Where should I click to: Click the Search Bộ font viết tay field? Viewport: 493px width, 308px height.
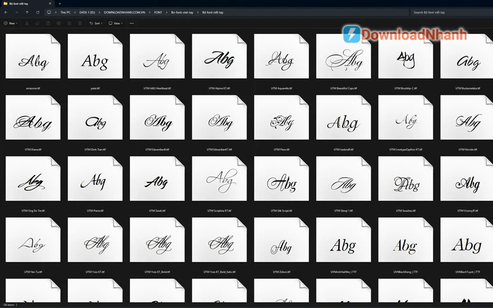[x=452, y=12]
